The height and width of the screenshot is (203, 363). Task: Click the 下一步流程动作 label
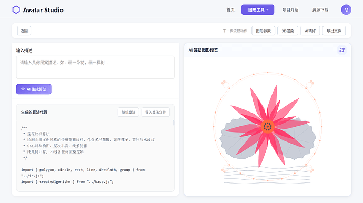tap(235, 31)
